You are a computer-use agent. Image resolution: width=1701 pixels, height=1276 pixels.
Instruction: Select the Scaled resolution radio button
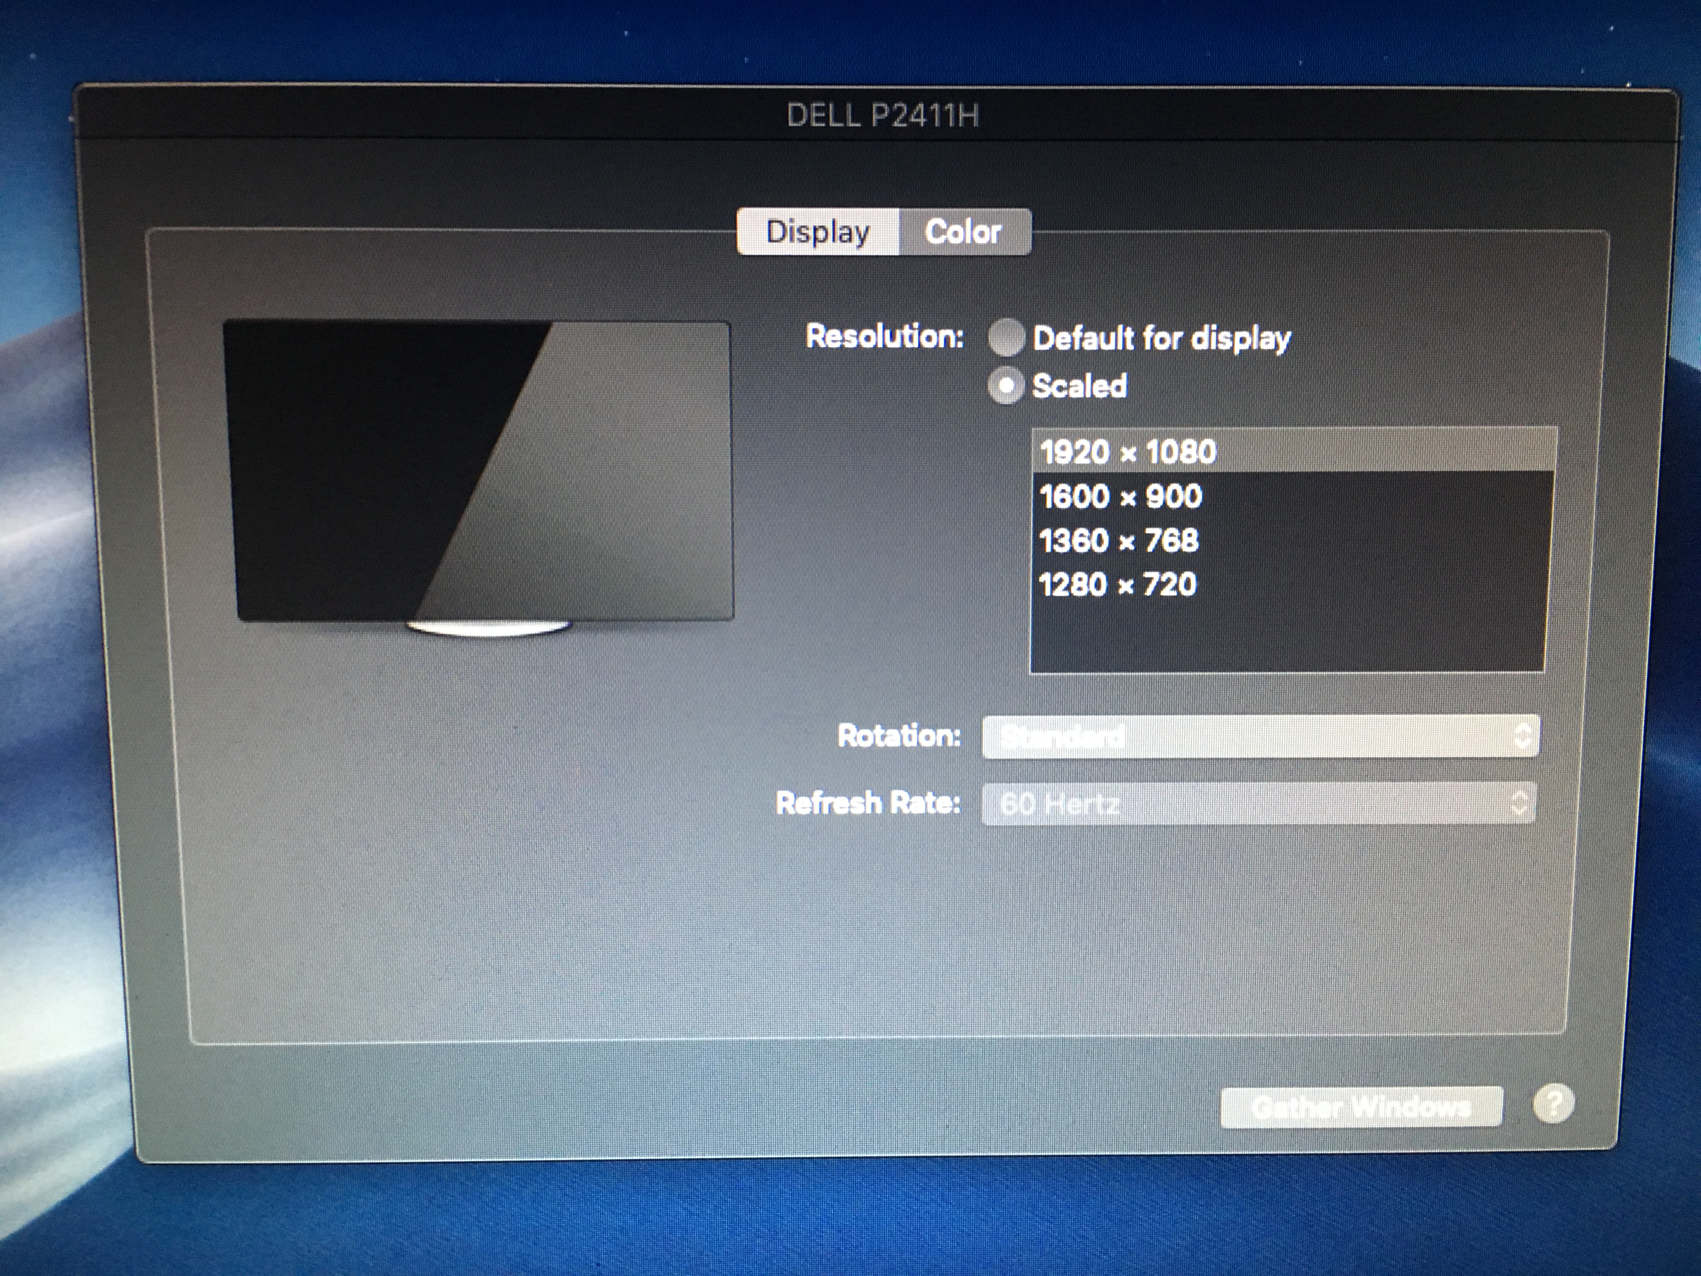1006,385
